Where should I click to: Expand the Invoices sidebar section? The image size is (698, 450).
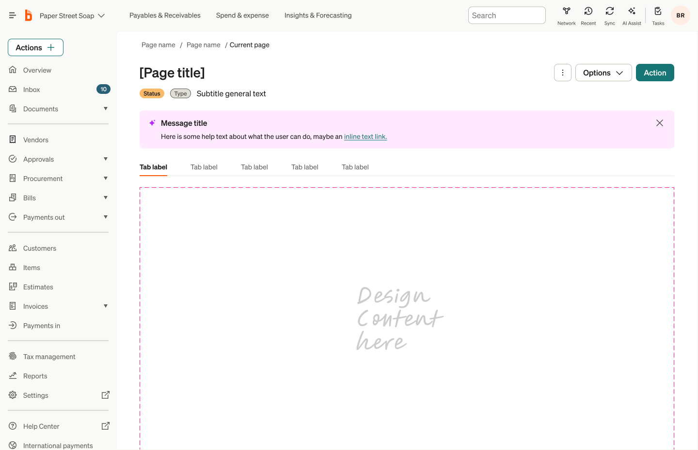106,306
